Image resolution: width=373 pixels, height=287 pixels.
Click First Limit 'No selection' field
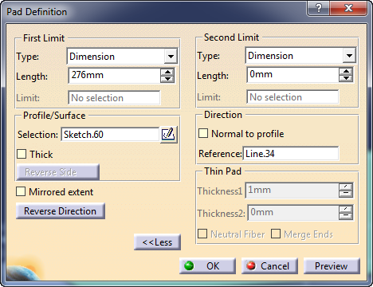(x=115, y=98)
